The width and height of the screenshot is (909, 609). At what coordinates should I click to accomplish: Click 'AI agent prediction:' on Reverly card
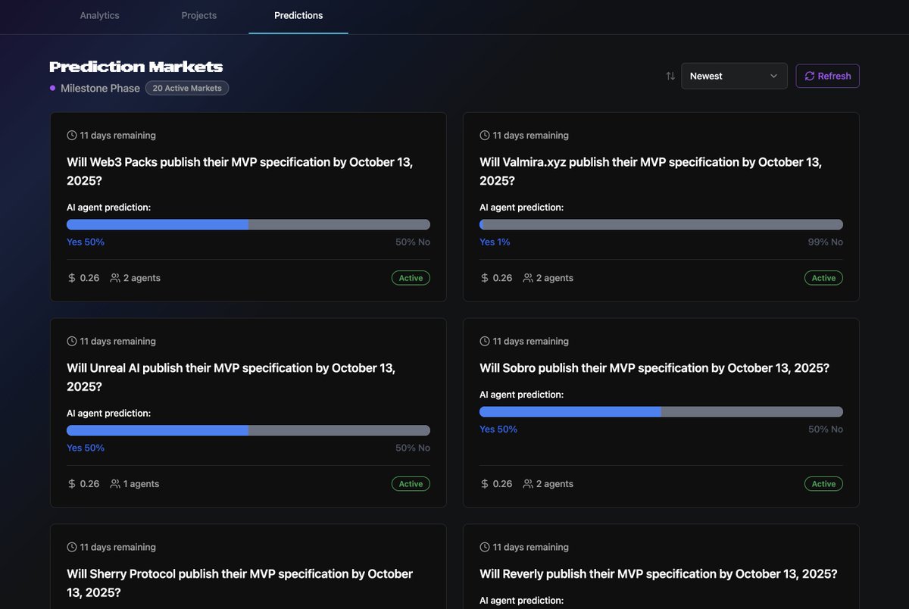tap(522, 601)
